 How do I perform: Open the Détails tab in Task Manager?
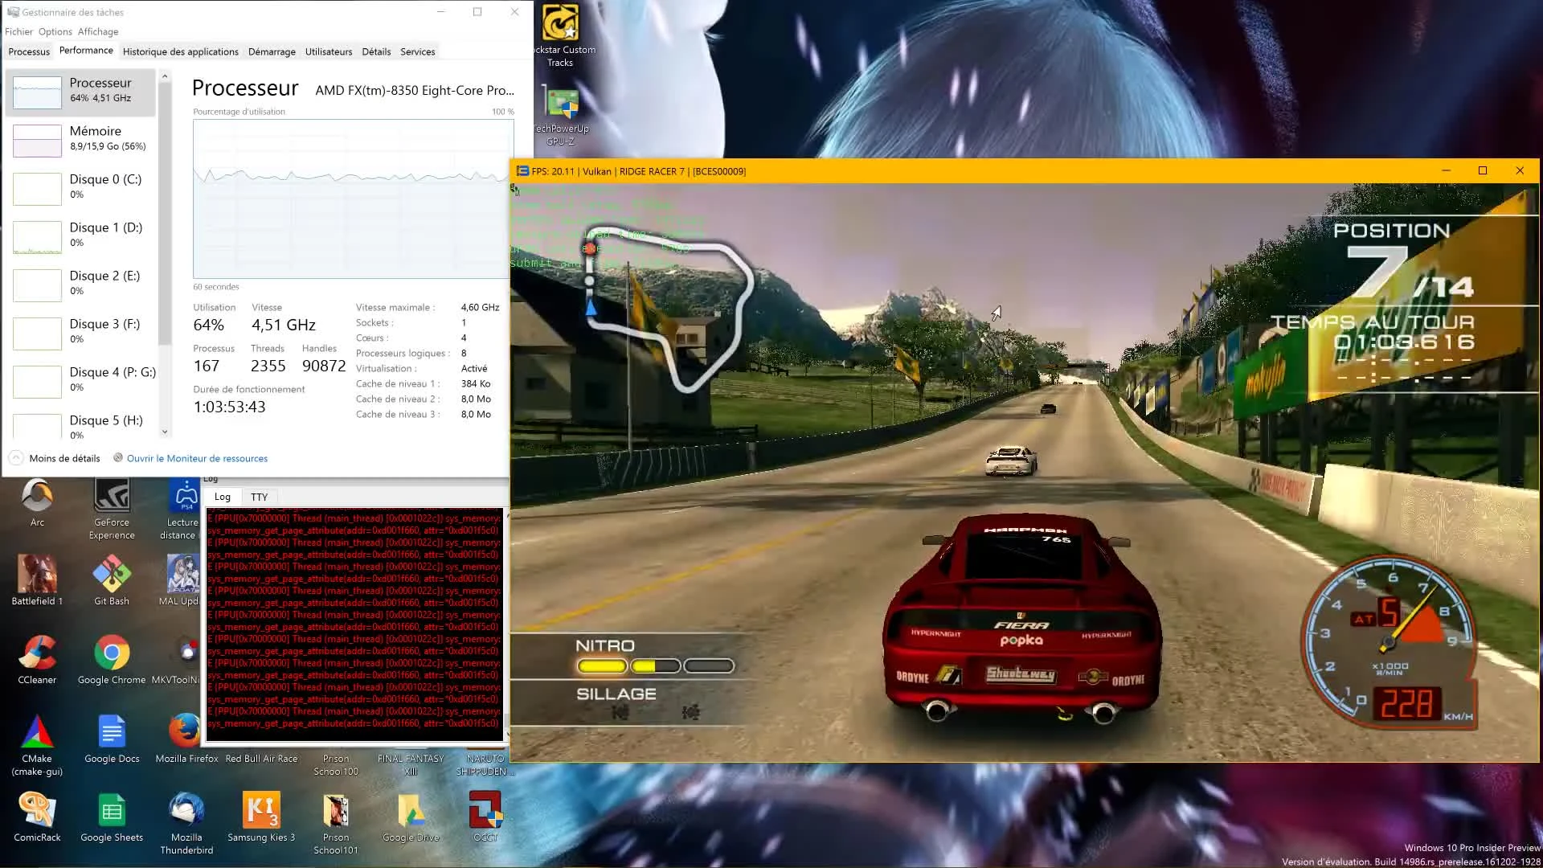(x=375, y=51)
